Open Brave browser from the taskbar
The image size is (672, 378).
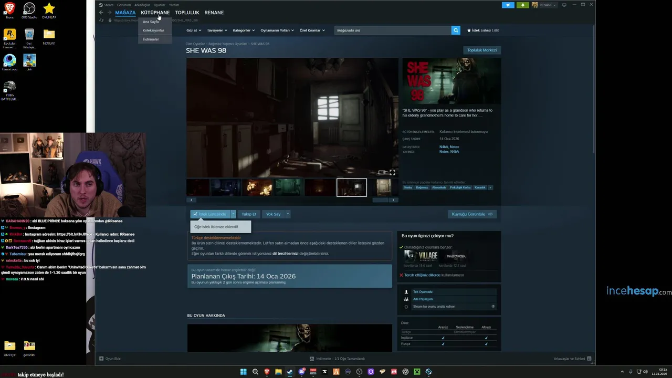pos(267,372)
